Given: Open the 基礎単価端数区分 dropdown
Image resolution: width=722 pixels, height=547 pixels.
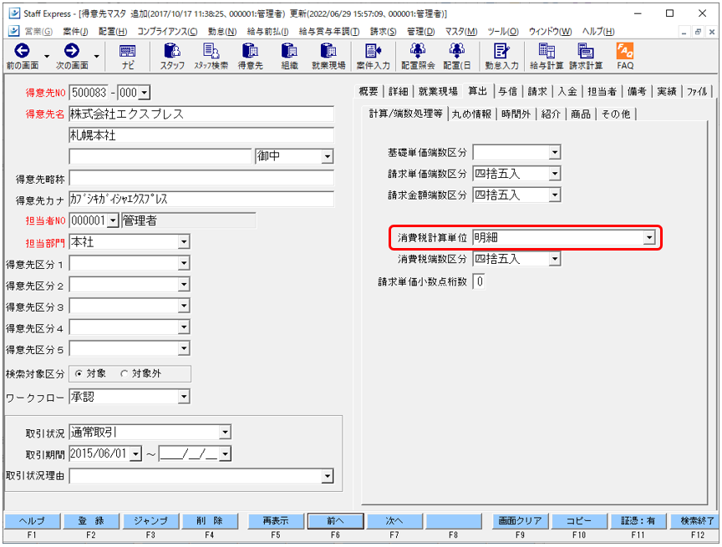Looking at the screenshot, I should (555, 152).
